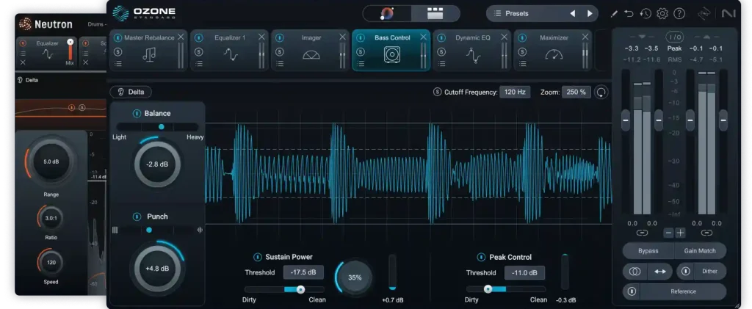Click the Bypass button

[648, 251]
